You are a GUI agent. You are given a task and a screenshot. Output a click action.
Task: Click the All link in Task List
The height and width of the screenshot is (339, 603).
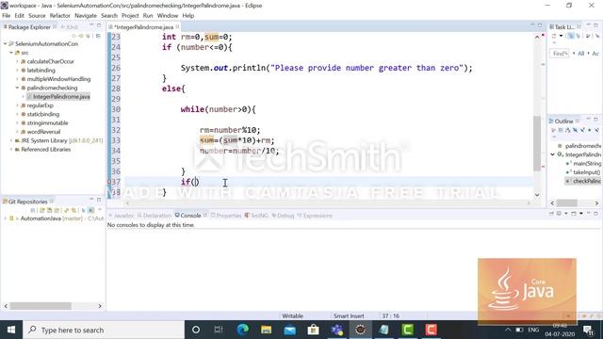click(x=580, y=54)
